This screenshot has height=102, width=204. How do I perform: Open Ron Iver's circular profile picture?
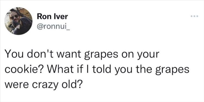coord(18,21)
